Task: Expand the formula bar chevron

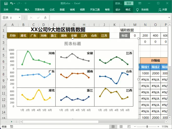Action: (169, 17)
